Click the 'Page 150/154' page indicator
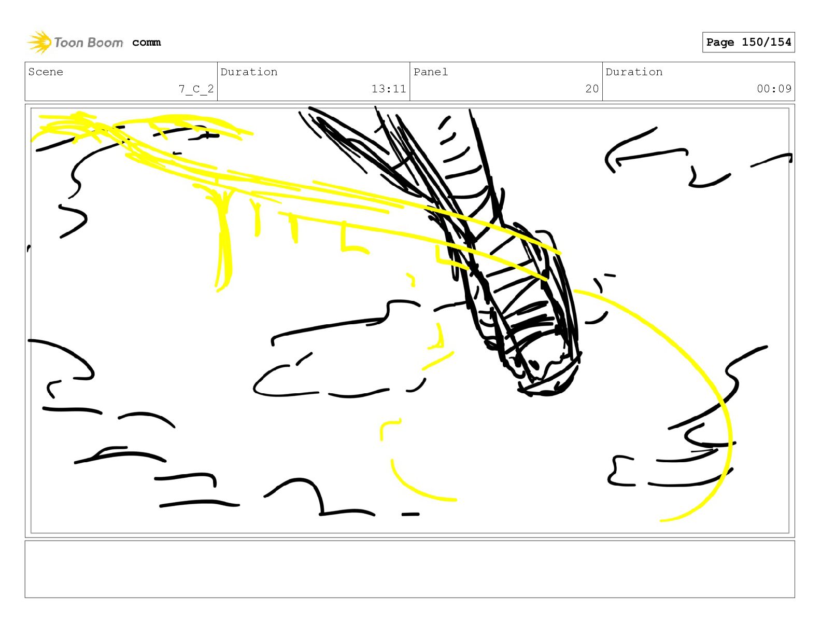The width and height of the screenshot is (821, 635). [x=748, y=42]
